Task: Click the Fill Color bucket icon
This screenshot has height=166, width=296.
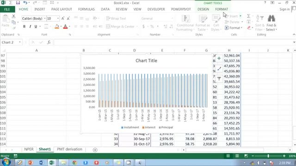Action: tap(56, 27)
